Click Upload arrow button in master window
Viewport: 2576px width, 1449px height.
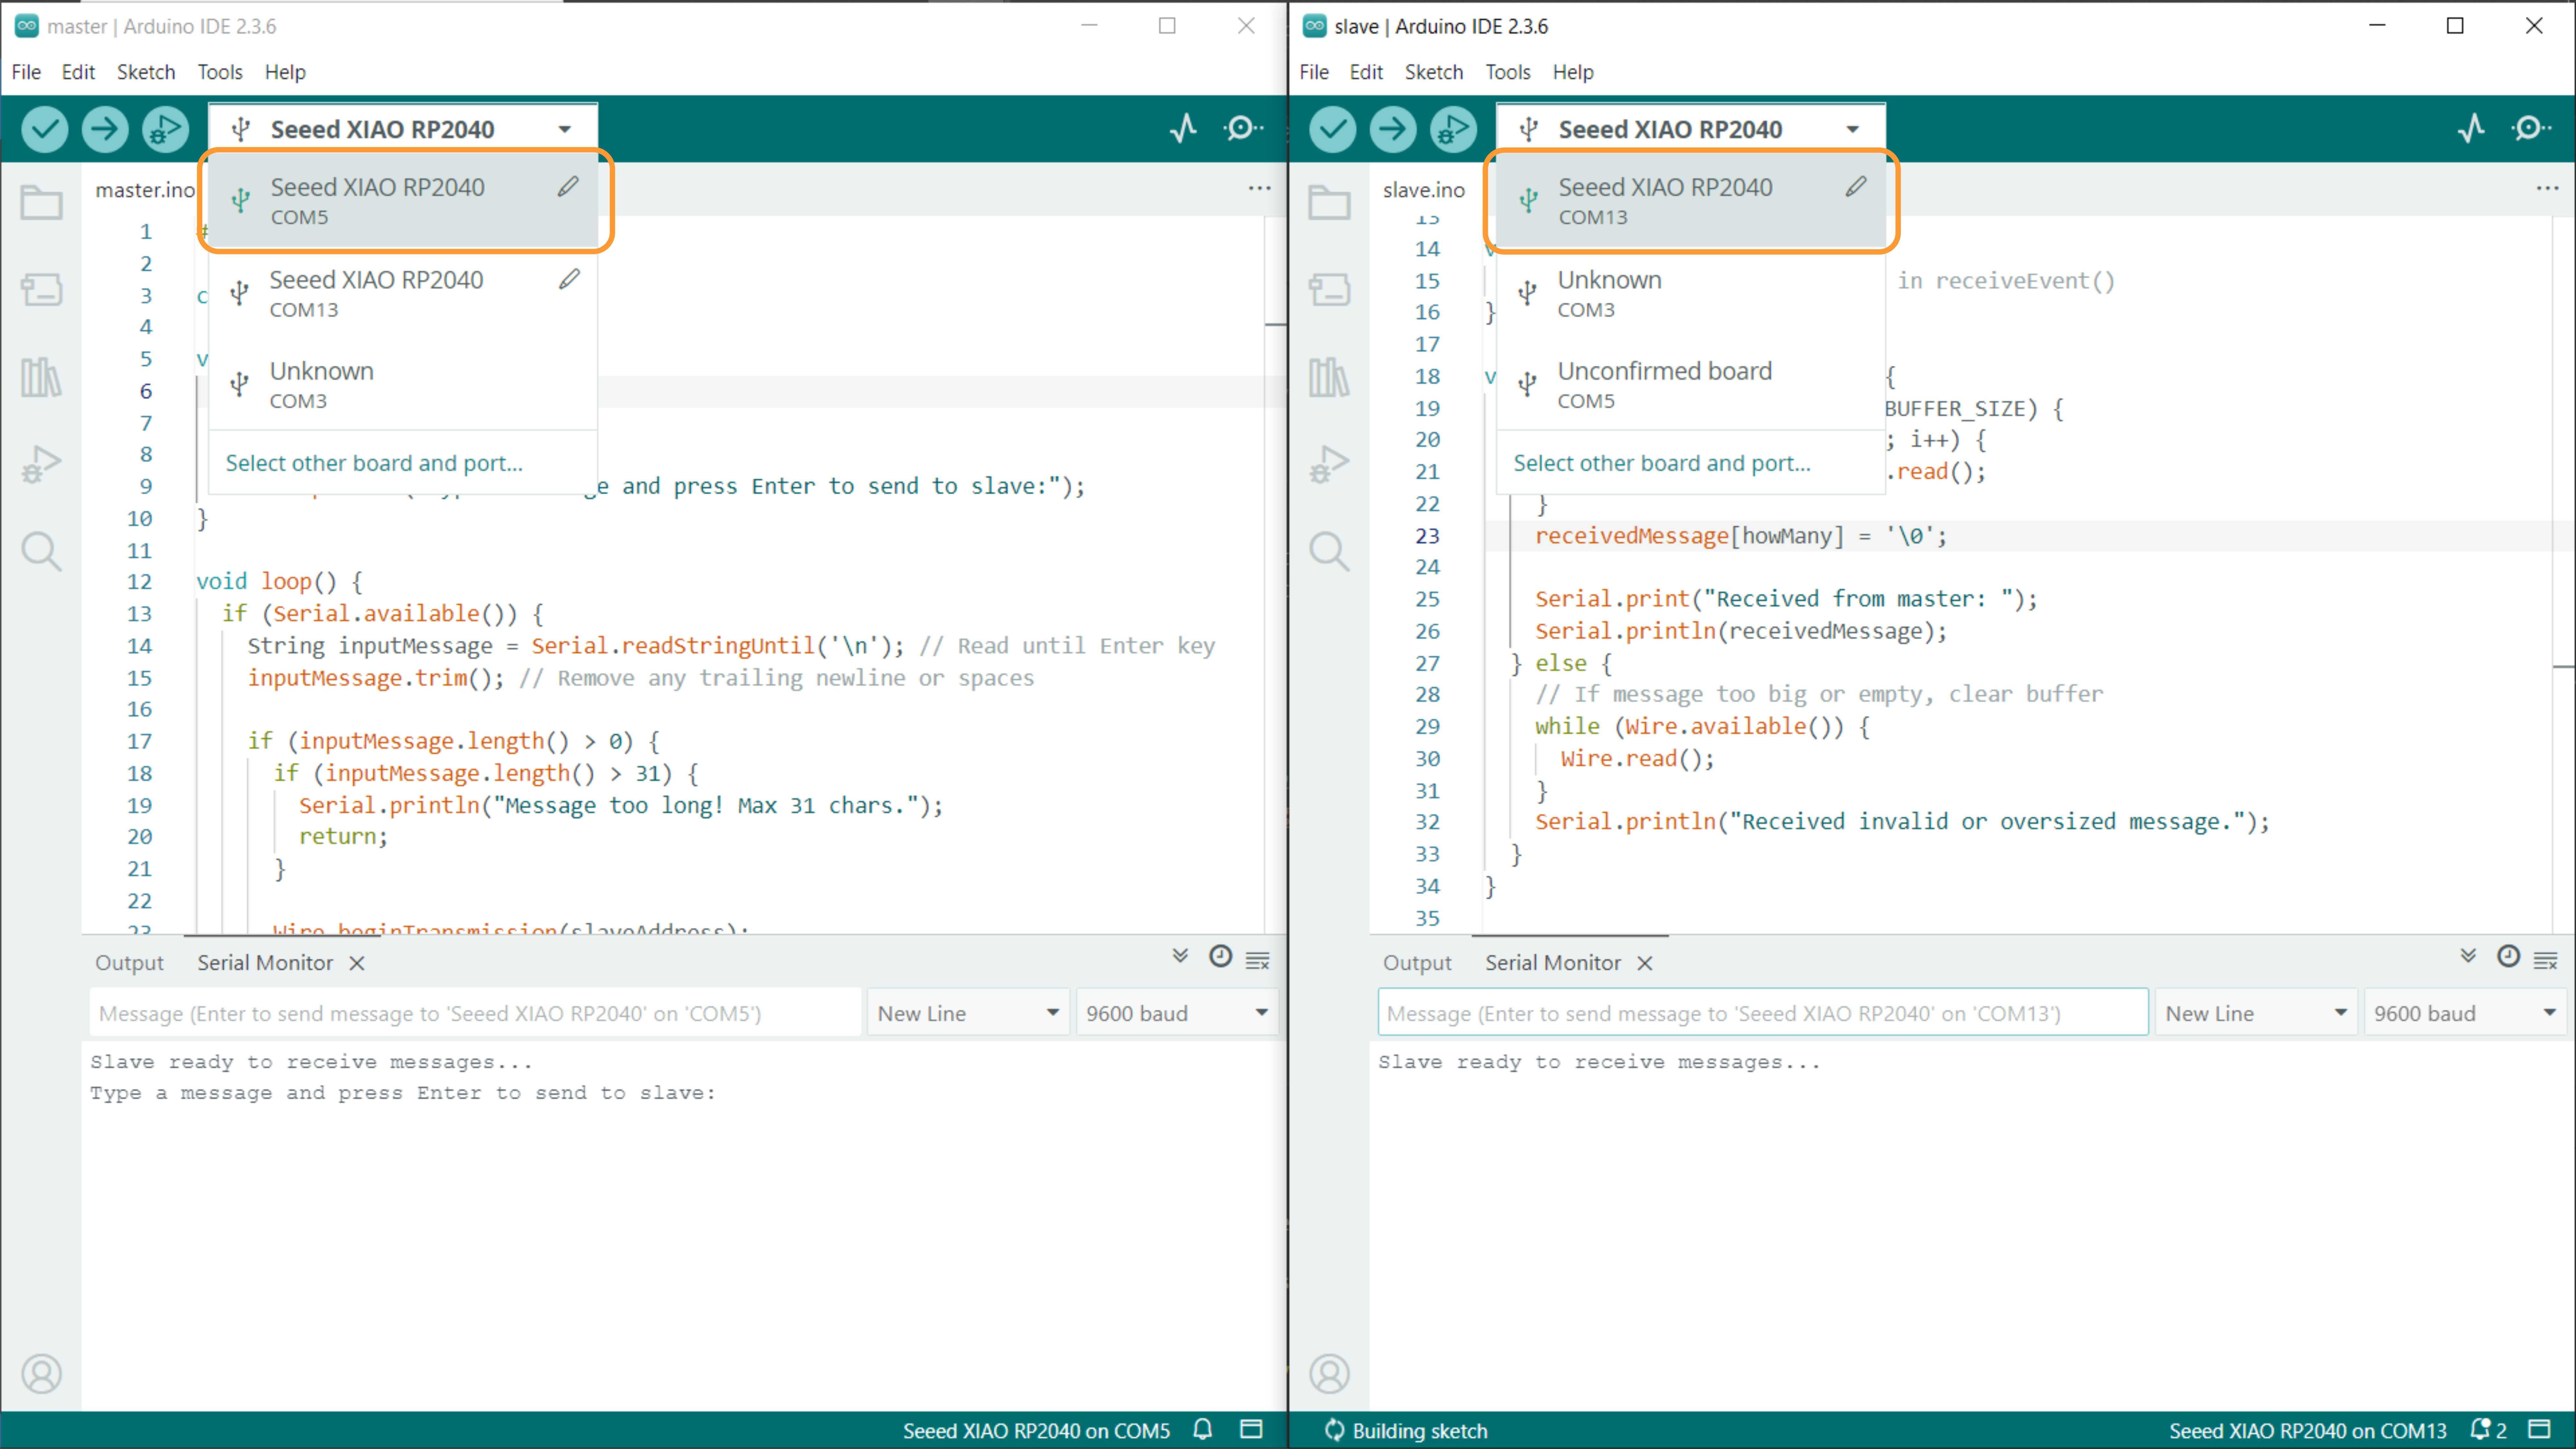point(105,129)
